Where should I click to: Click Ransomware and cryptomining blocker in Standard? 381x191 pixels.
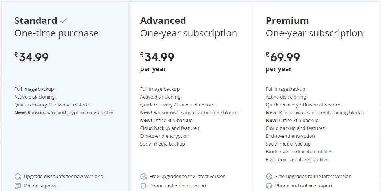pyautogui.click(x=64, y=113)
